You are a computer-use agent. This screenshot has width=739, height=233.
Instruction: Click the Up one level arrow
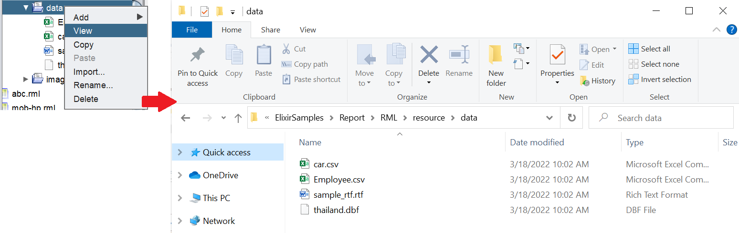point(238,118)
